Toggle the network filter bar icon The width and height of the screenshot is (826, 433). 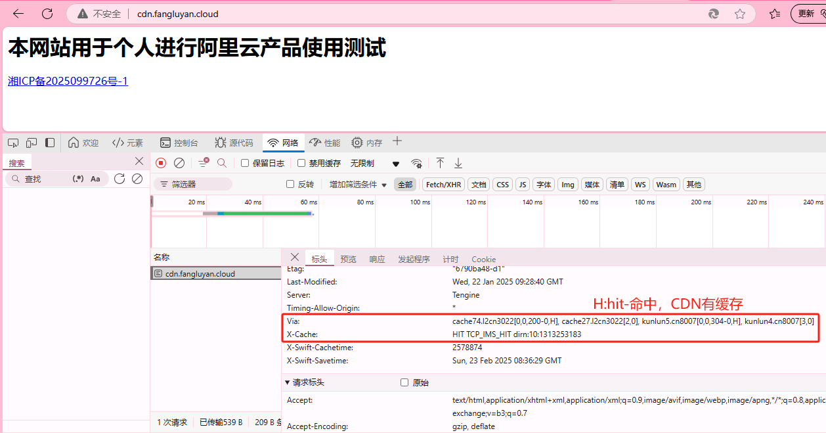click(x=204, y=162)
